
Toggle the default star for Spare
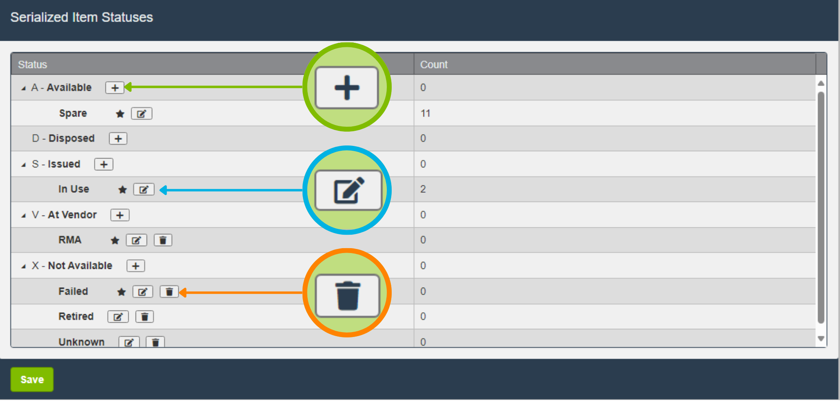coord(120,114)
